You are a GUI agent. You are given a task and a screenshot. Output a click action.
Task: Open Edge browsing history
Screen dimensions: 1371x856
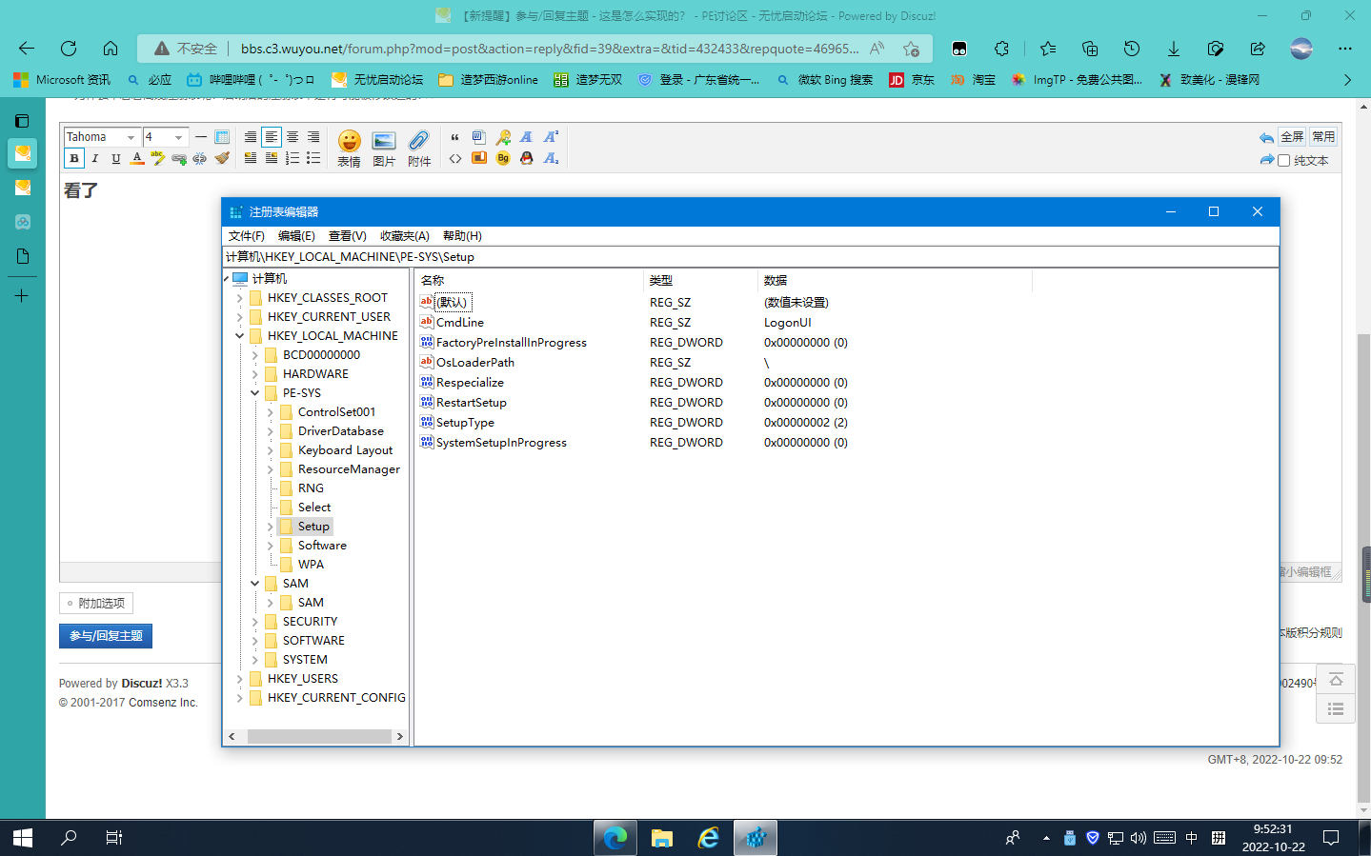coord(1132,49)
